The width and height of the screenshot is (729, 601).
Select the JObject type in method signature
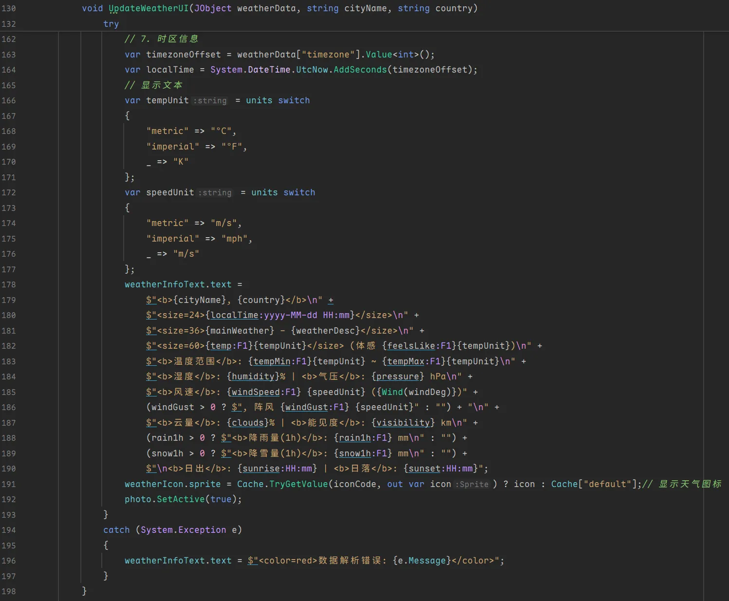(212, 8)
